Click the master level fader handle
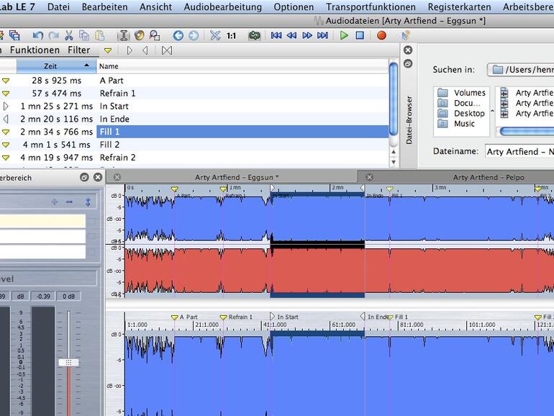The image size is (554, 416). tap(68, 362)
